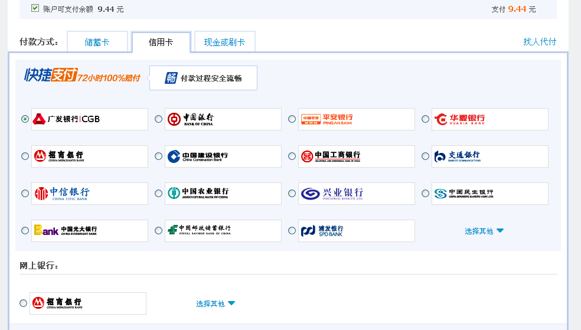
Task: Uncheck the account balance 9.44 yuan checkbox
Action: 35,8
